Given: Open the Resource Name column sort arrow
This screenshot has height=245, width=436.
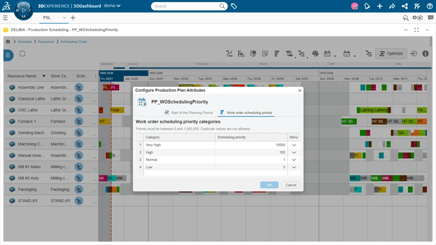Looking at the screenshot, I should click(44, 76).
